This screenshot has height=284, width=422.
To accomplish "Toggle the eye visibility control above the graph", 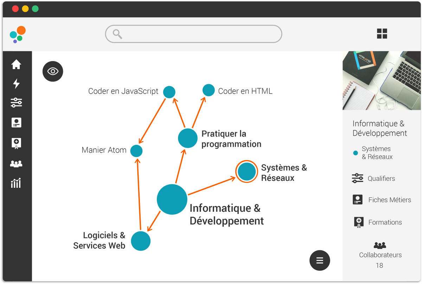I will [52, 71].
